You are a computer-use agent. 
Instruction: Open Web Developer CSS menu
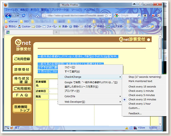[x=37, y=26]
